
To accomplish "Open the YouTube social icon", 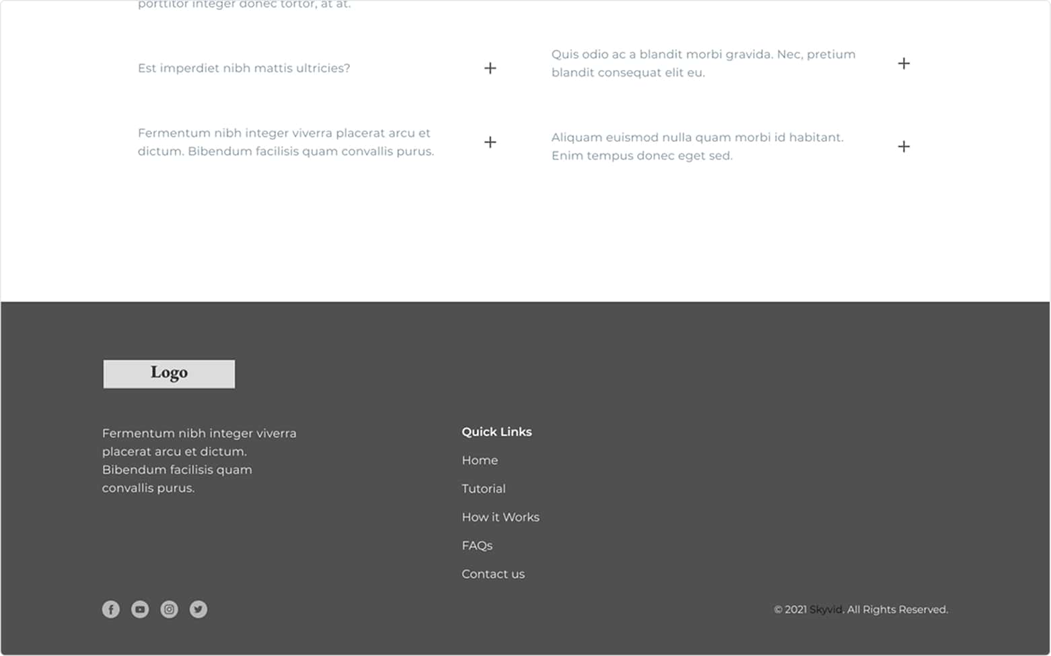I will (140, 610).
